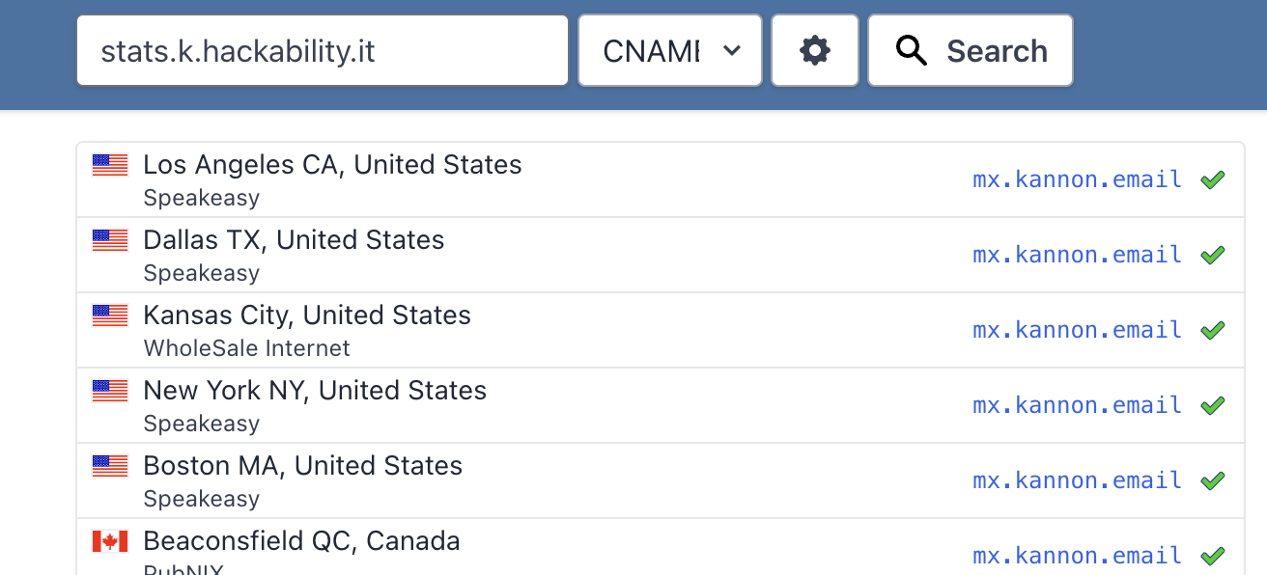Click the US flag beside New York
The height and width of the screenshot is (575, 1267).
tap(110, 391)
